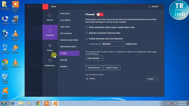Show hidden system tray icons
189x106 pixels.
[x=165, y=103]
